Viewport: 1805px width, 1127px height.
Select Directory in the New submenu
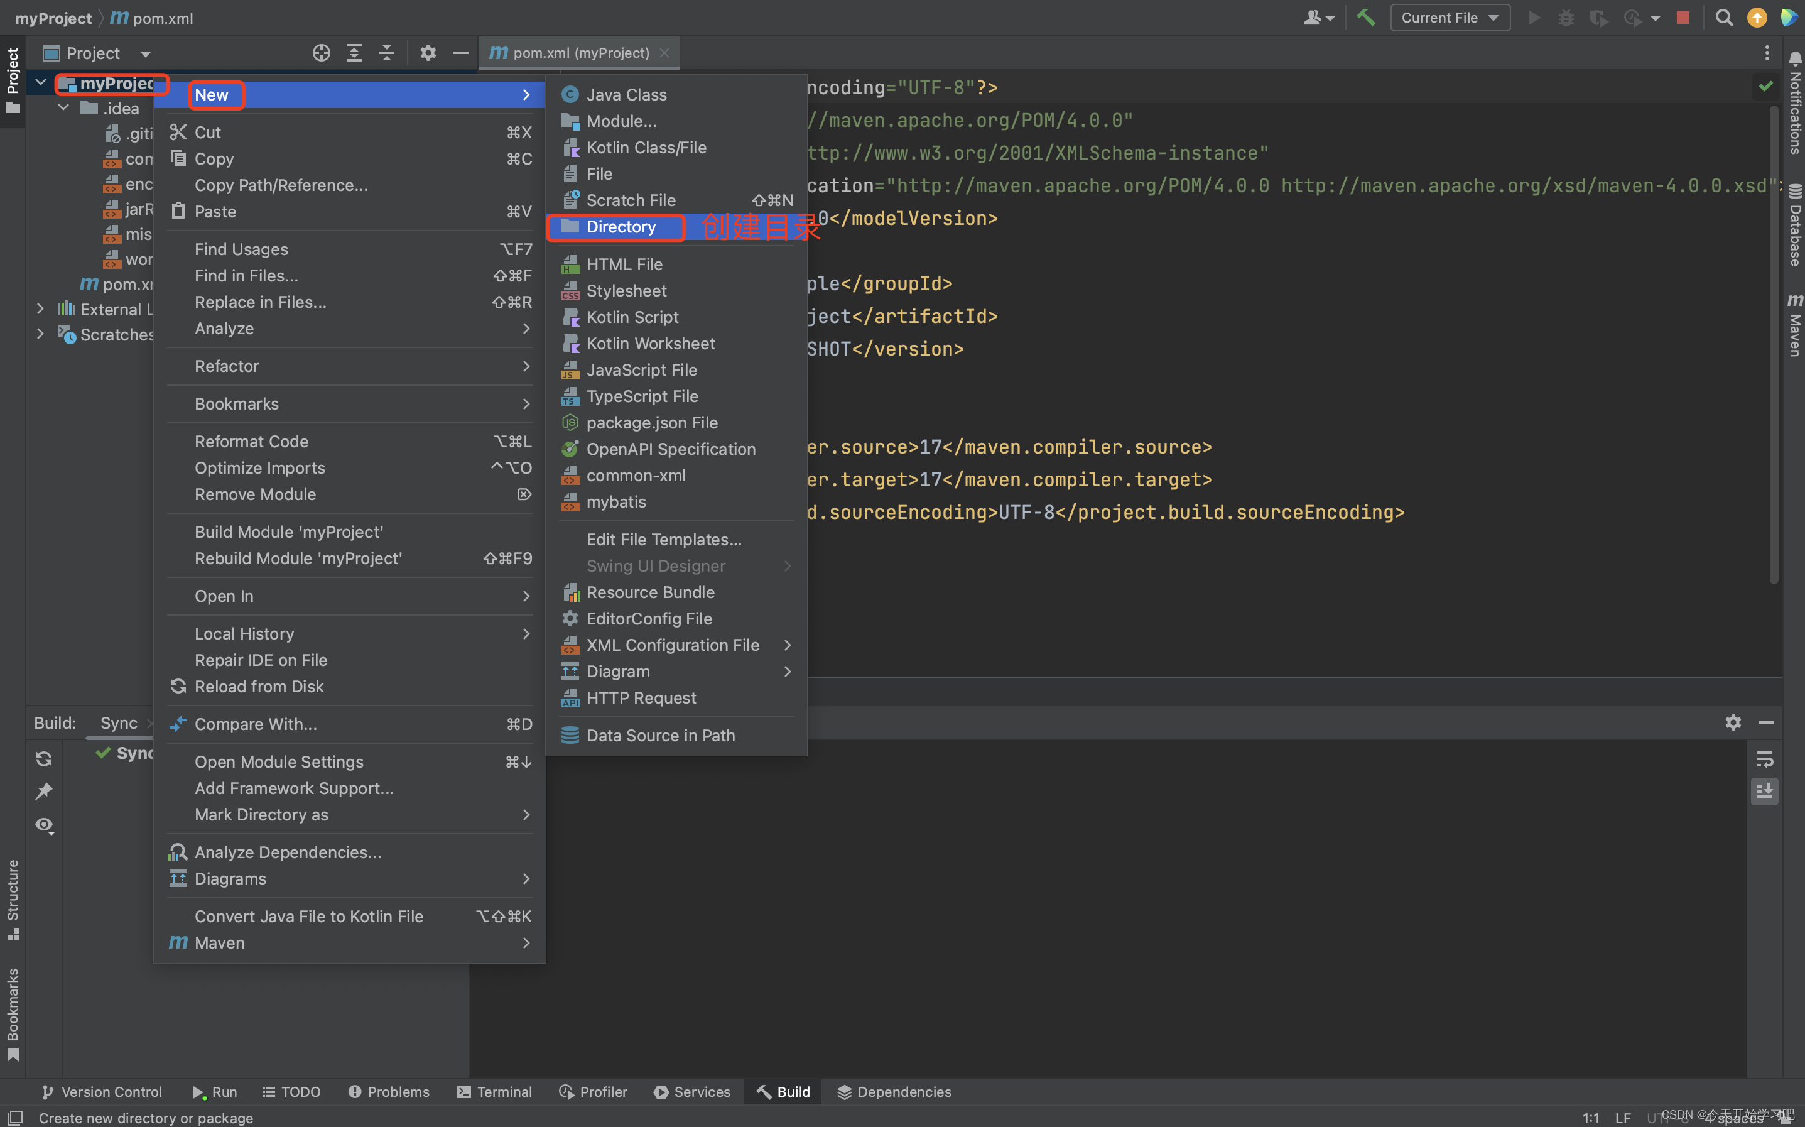[676, 227]
